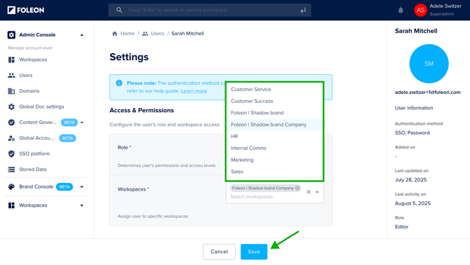Select Internal Comms from the workspace list
This screenshot has width=470, height=265.
click(x=274, y=148)
